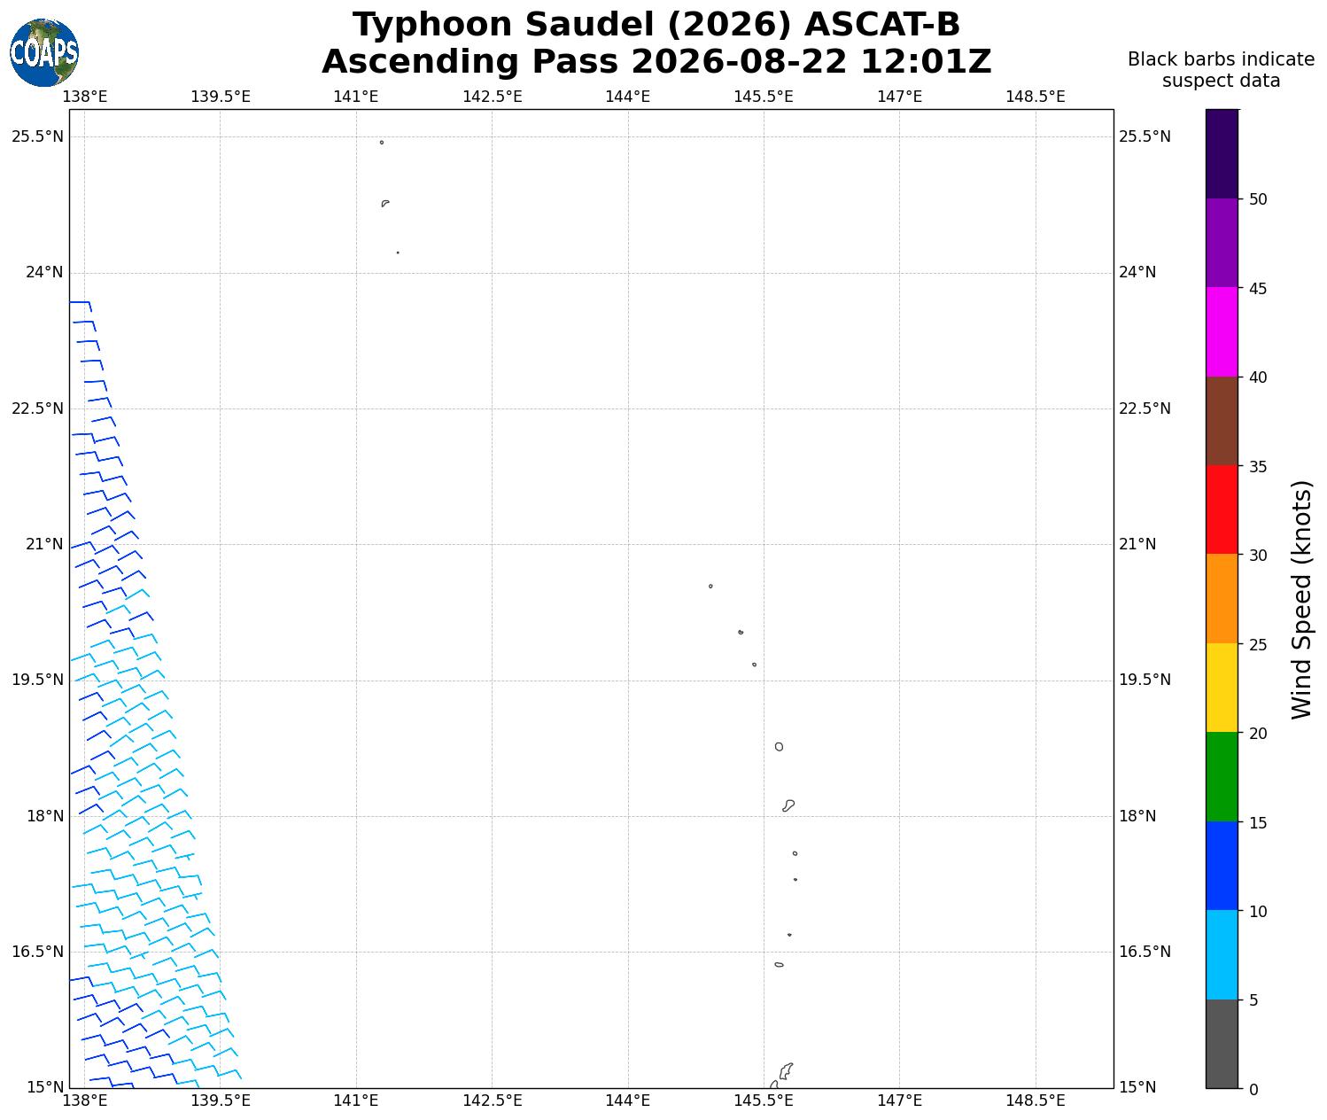Click the Ascending Pass timestamp subtitle

click(x=656, y=62)
